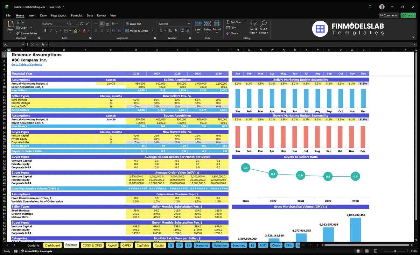Switch to Page Layout view icon

pyautogui.click(x=367, y=251)
